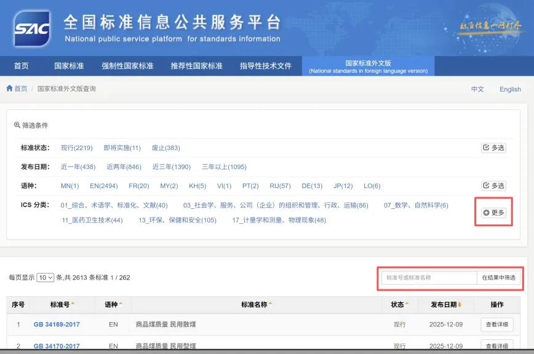The width and height of the screenshot is (534, 354).
Task: Filter publish date 三年以上(1095)
Action: (x=224, y=167)
